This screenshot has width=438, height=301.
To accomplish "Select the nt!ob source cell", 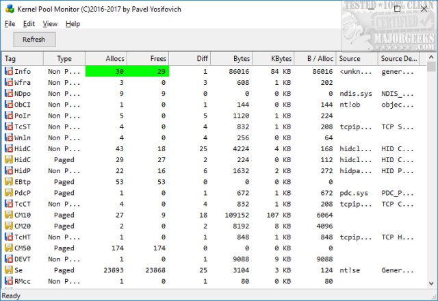I will tap(350, 105).
